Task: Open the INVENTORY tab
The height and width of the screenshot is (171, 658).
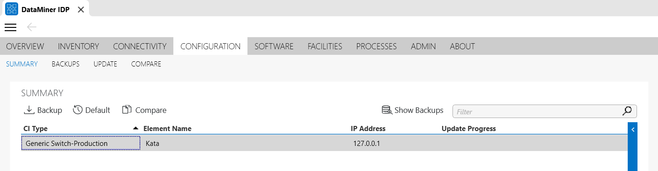Action: [x=79, y=46]
